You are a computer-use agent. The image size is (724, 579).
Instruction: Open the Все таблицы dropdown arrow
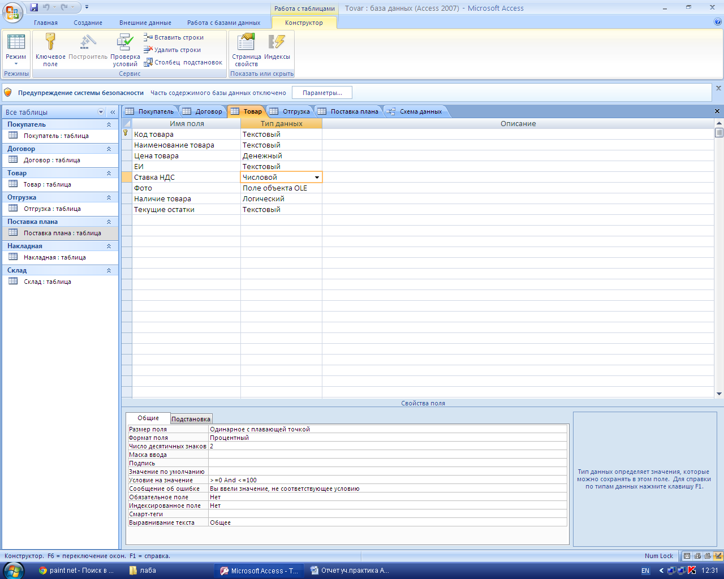click(x=101, y=112)
